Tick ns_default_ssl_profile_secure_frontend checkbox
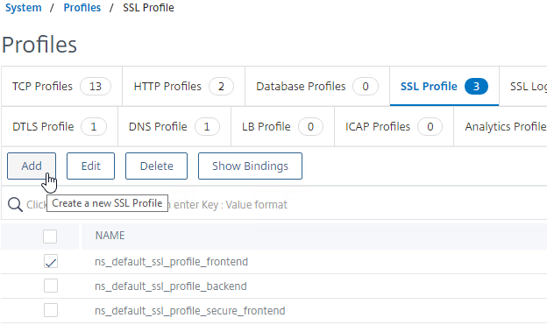 51,310
